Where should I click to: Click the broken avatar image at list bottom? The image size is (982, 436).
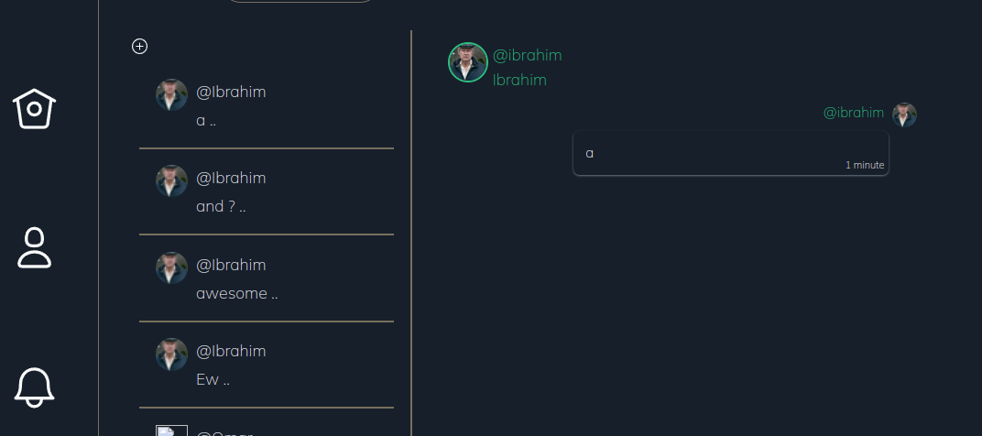coord(171,431)
